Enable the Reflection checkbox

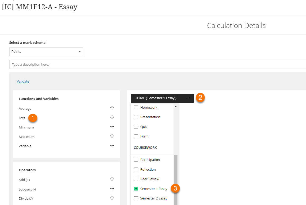pos(136,169)
